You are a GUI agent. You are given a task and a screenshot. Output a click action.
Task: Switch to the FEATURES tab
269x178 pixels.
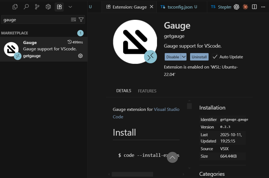pos(147,91)
